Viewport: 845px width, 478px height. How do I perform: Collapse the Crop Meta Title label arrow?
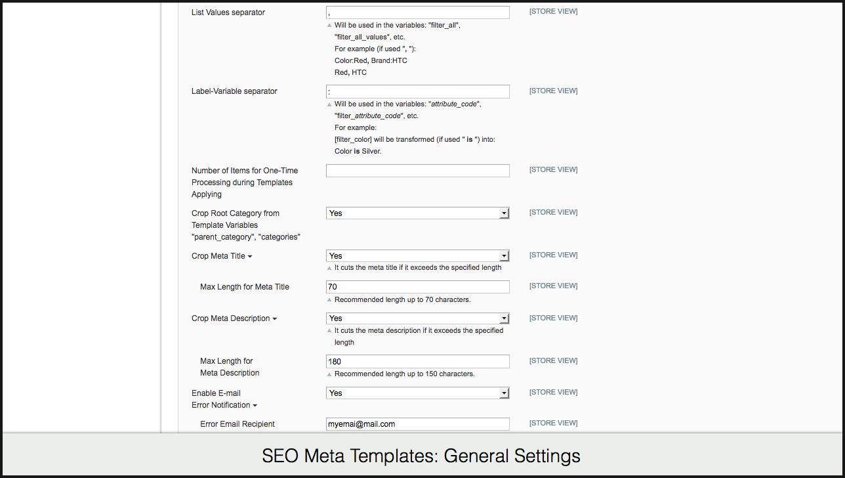click(250, 257)
